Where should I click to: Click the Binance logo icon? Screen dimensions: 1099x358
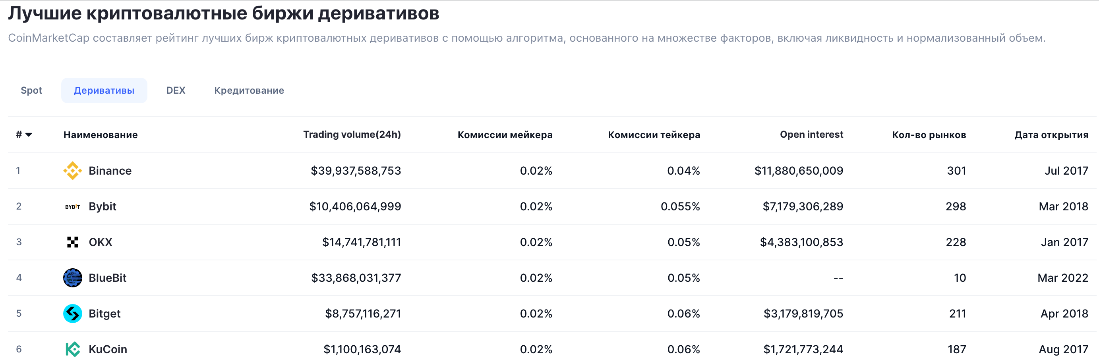[73, 171]
